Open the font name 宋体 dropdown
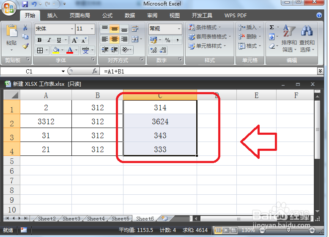Image resolution: width=329 pixels, height=237 pixels. [x=72, y=29]
